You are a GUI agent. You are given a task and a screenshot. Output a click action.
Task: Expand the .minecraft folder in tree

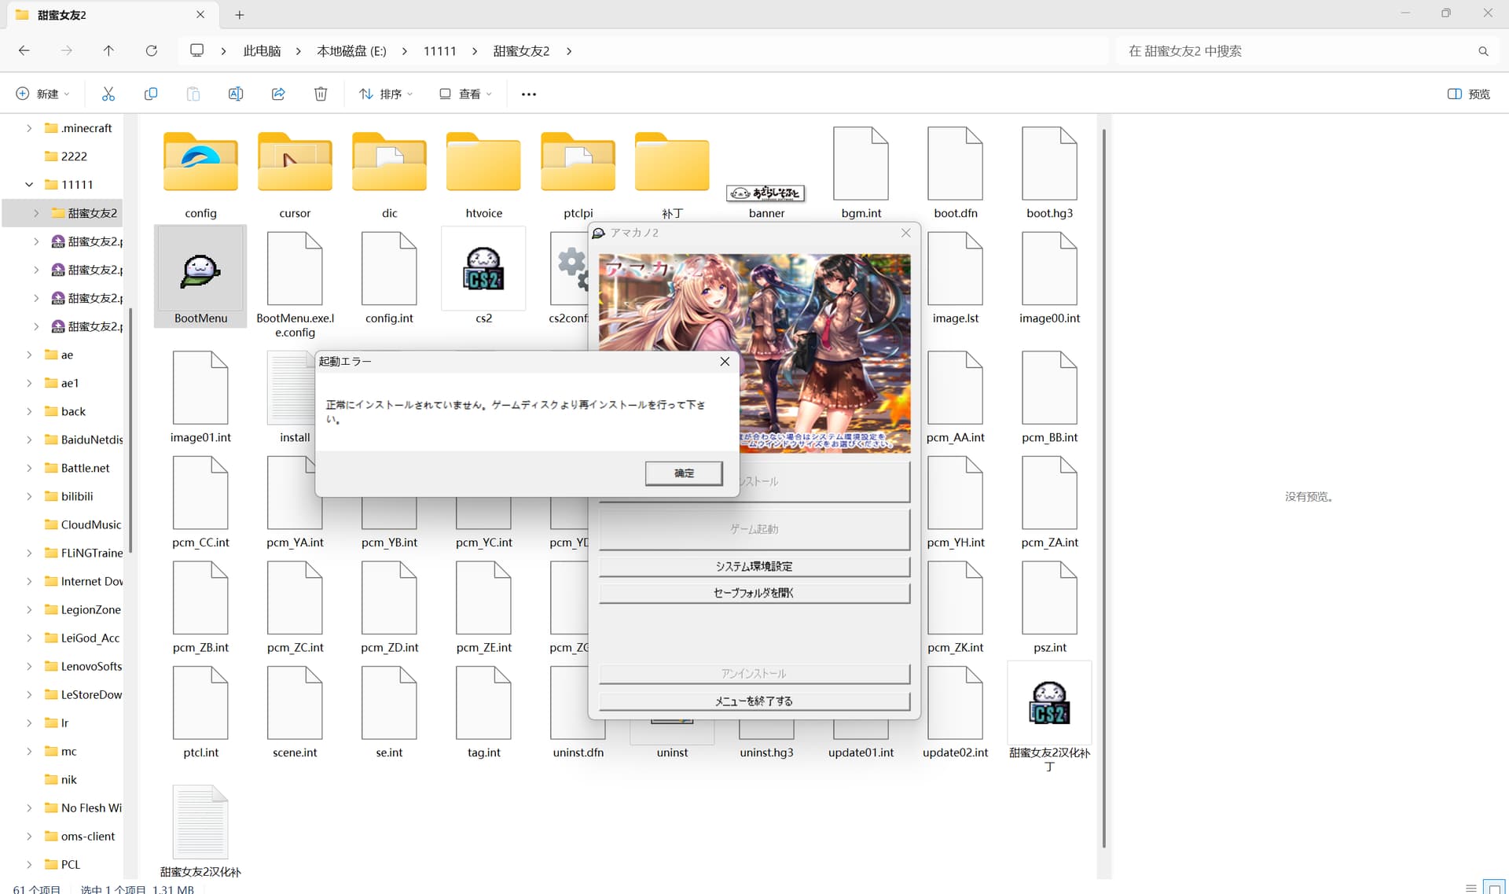click(x=29, y=127)
